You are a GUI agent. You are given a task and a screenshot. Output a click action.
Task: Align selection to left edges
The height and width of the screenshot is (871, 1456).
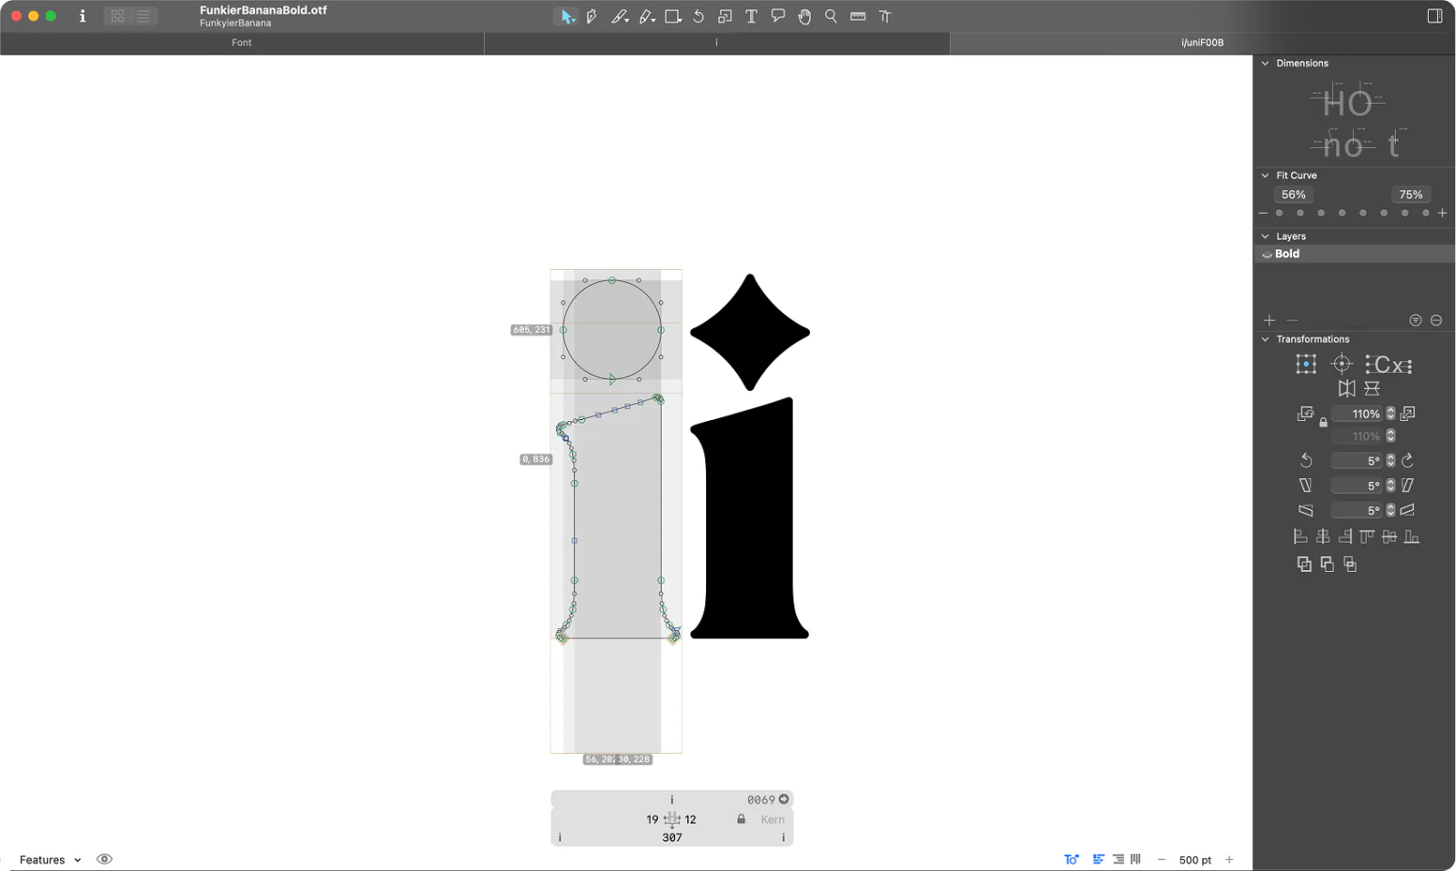click(1300, 536)
